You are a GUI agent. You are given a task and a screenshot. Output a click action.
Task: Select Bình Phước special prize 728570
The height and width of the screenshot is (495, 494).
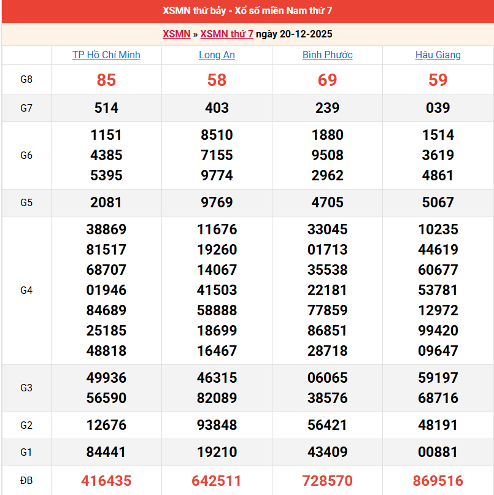[x=327, y=480]
